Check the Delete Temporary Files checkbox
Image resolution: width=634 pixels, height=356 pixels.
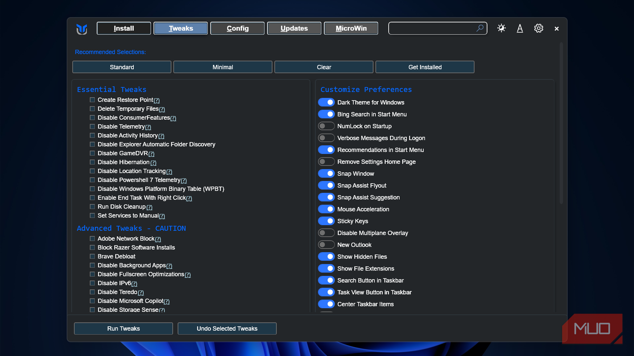92,109
